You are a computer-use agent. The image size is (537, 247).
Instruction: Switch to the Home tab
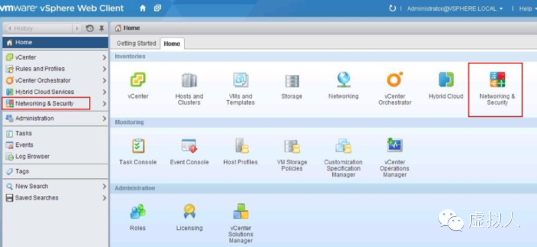tap(172, 44)
